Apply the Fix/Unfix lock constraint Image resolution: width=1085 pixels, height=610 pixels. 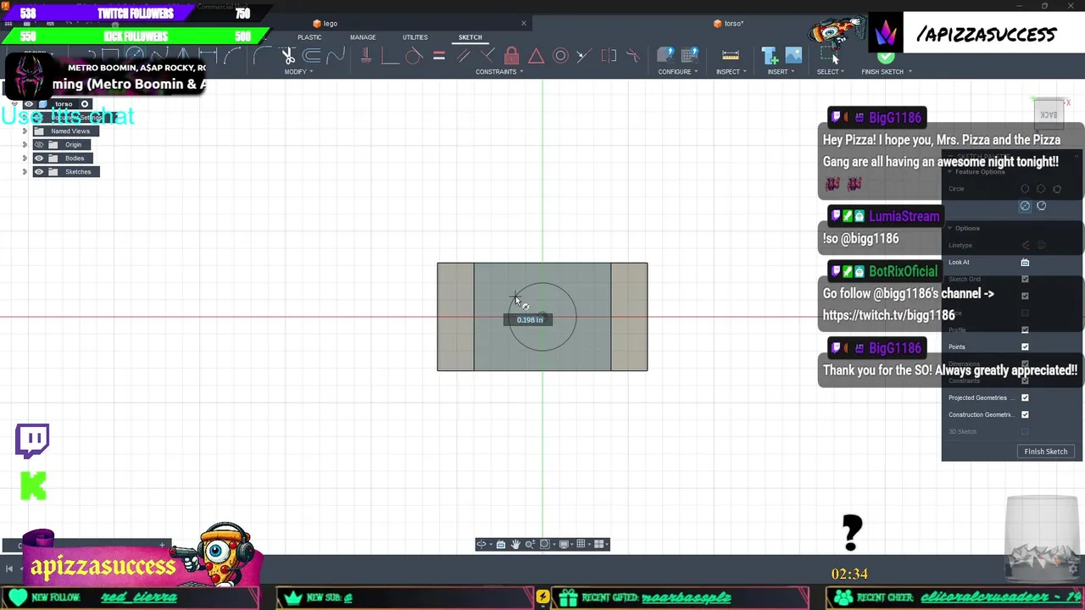511,56
